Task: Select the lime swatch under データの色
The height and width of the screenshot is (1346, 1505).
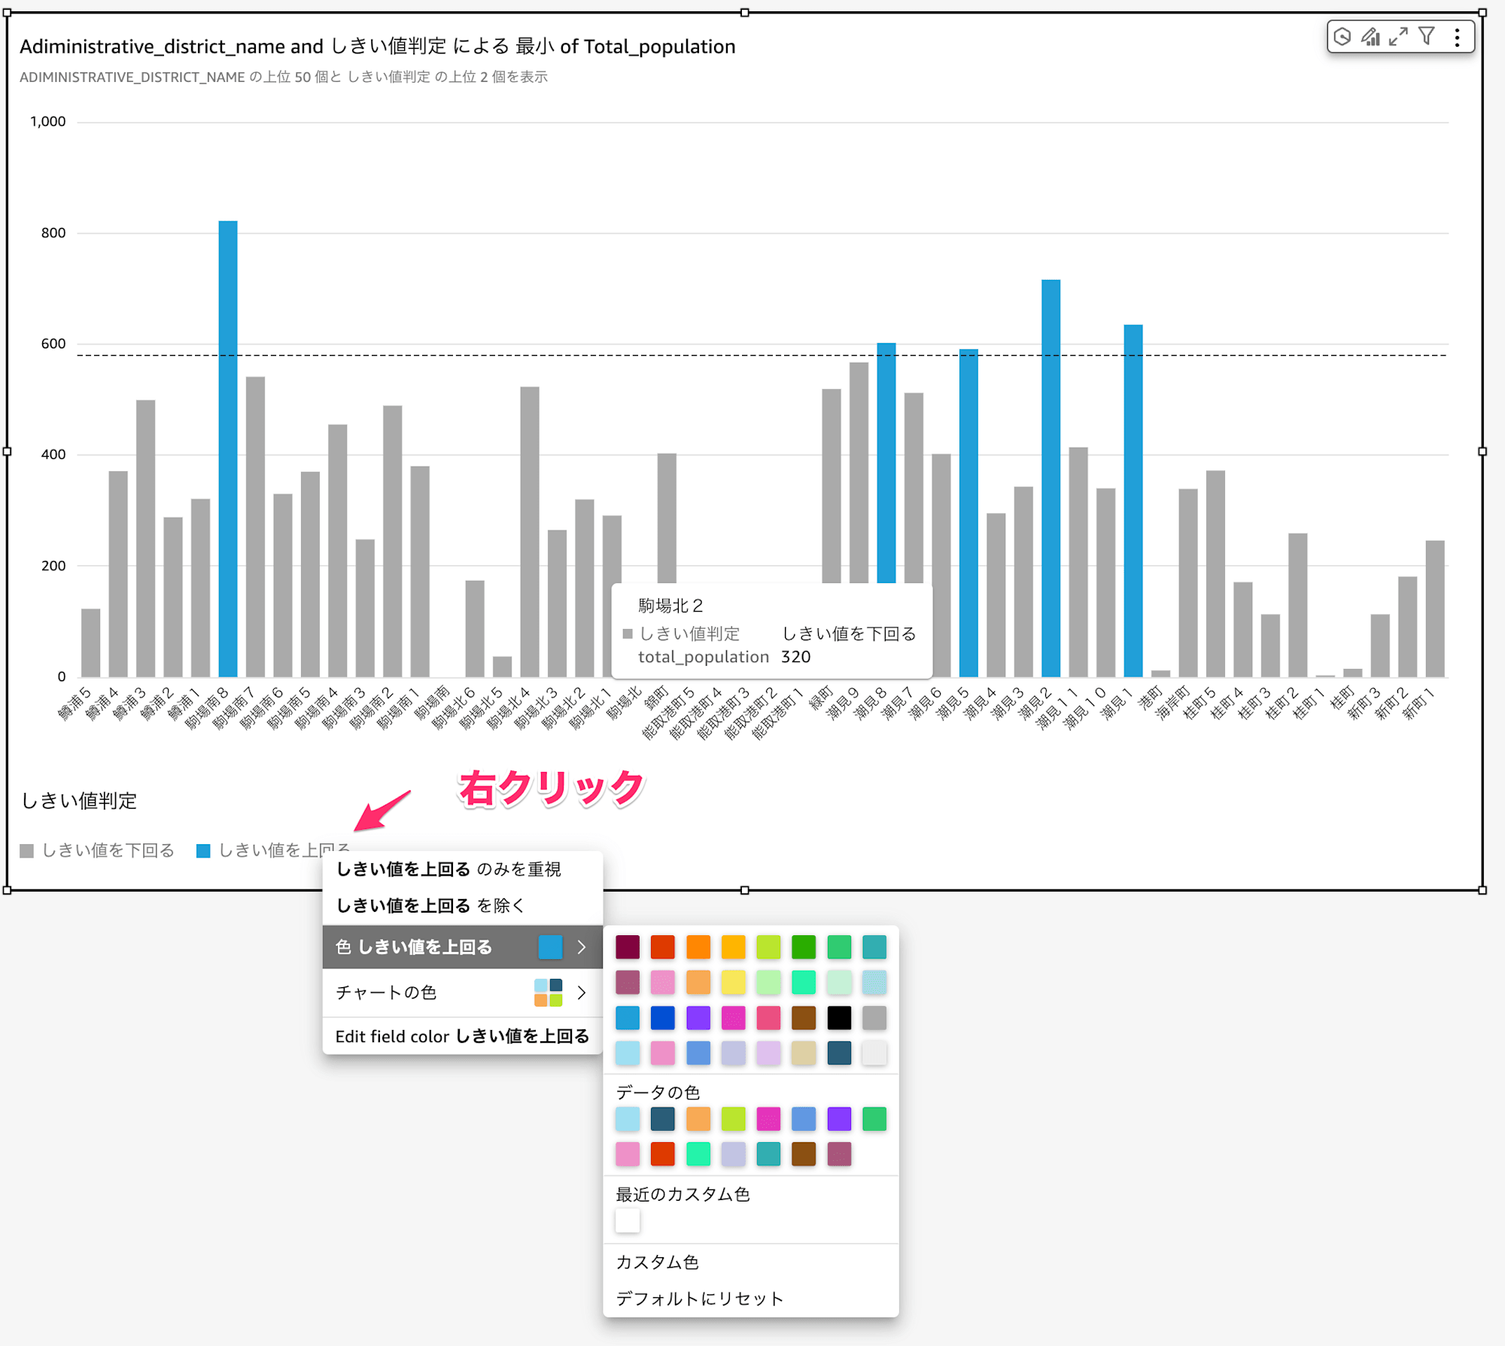Action: (x=733, y=1119)
